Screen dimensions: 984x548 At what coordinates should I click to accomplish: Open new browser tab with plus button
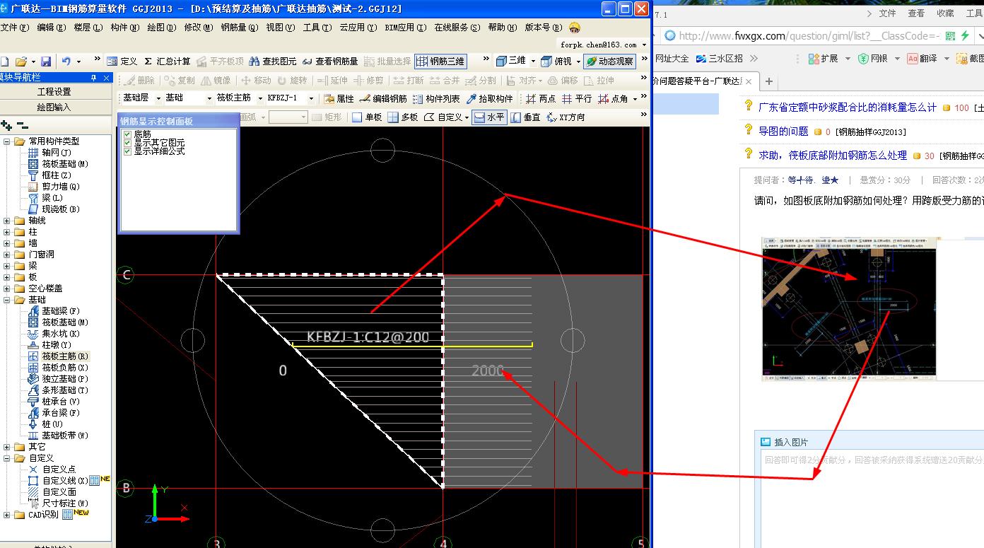point(769,81)
